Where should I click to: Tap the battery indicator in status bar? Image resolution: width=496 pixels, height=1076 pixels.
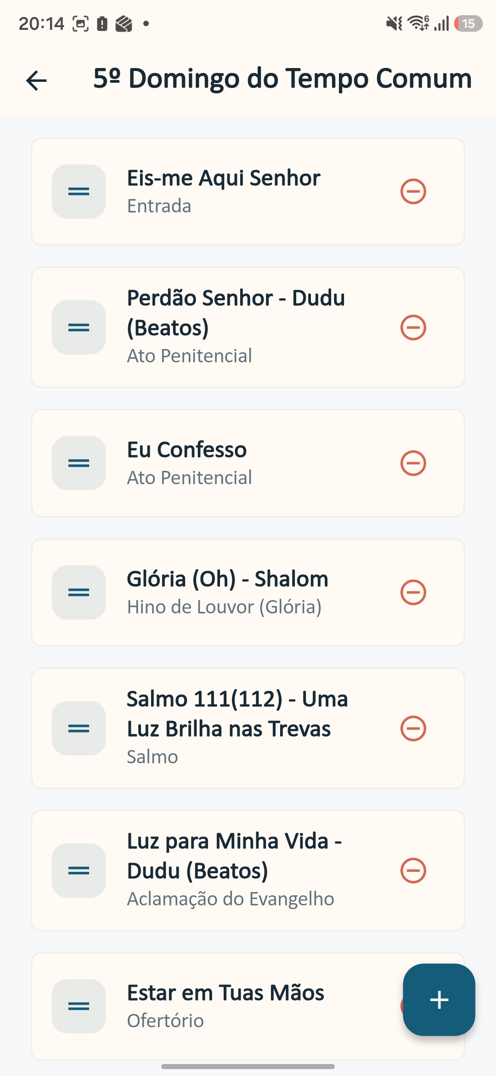coord(468,23)
